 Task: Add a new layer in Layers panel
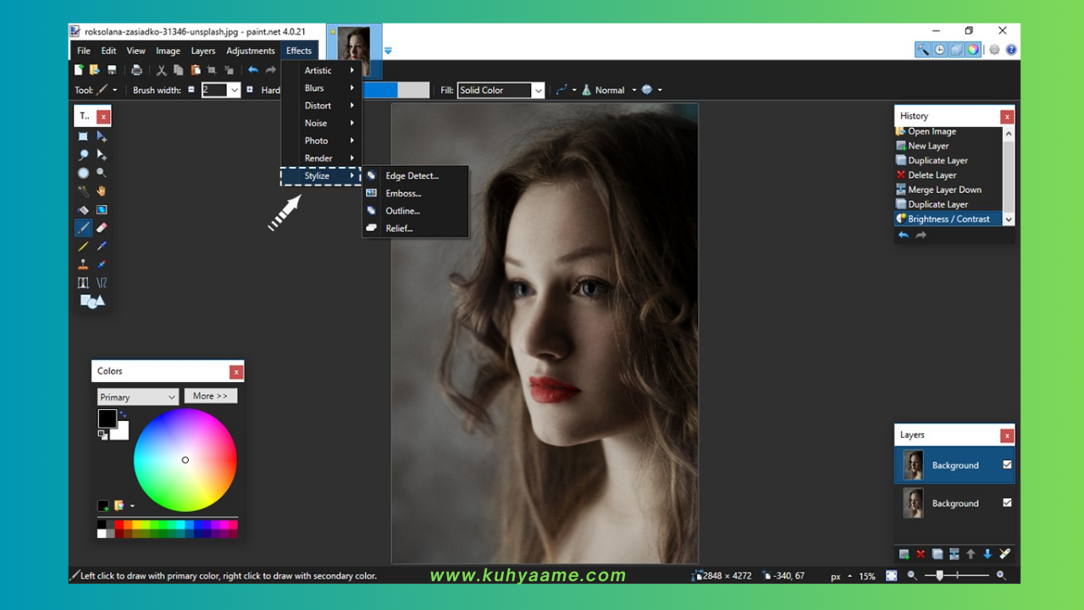(x=904, y=554)
